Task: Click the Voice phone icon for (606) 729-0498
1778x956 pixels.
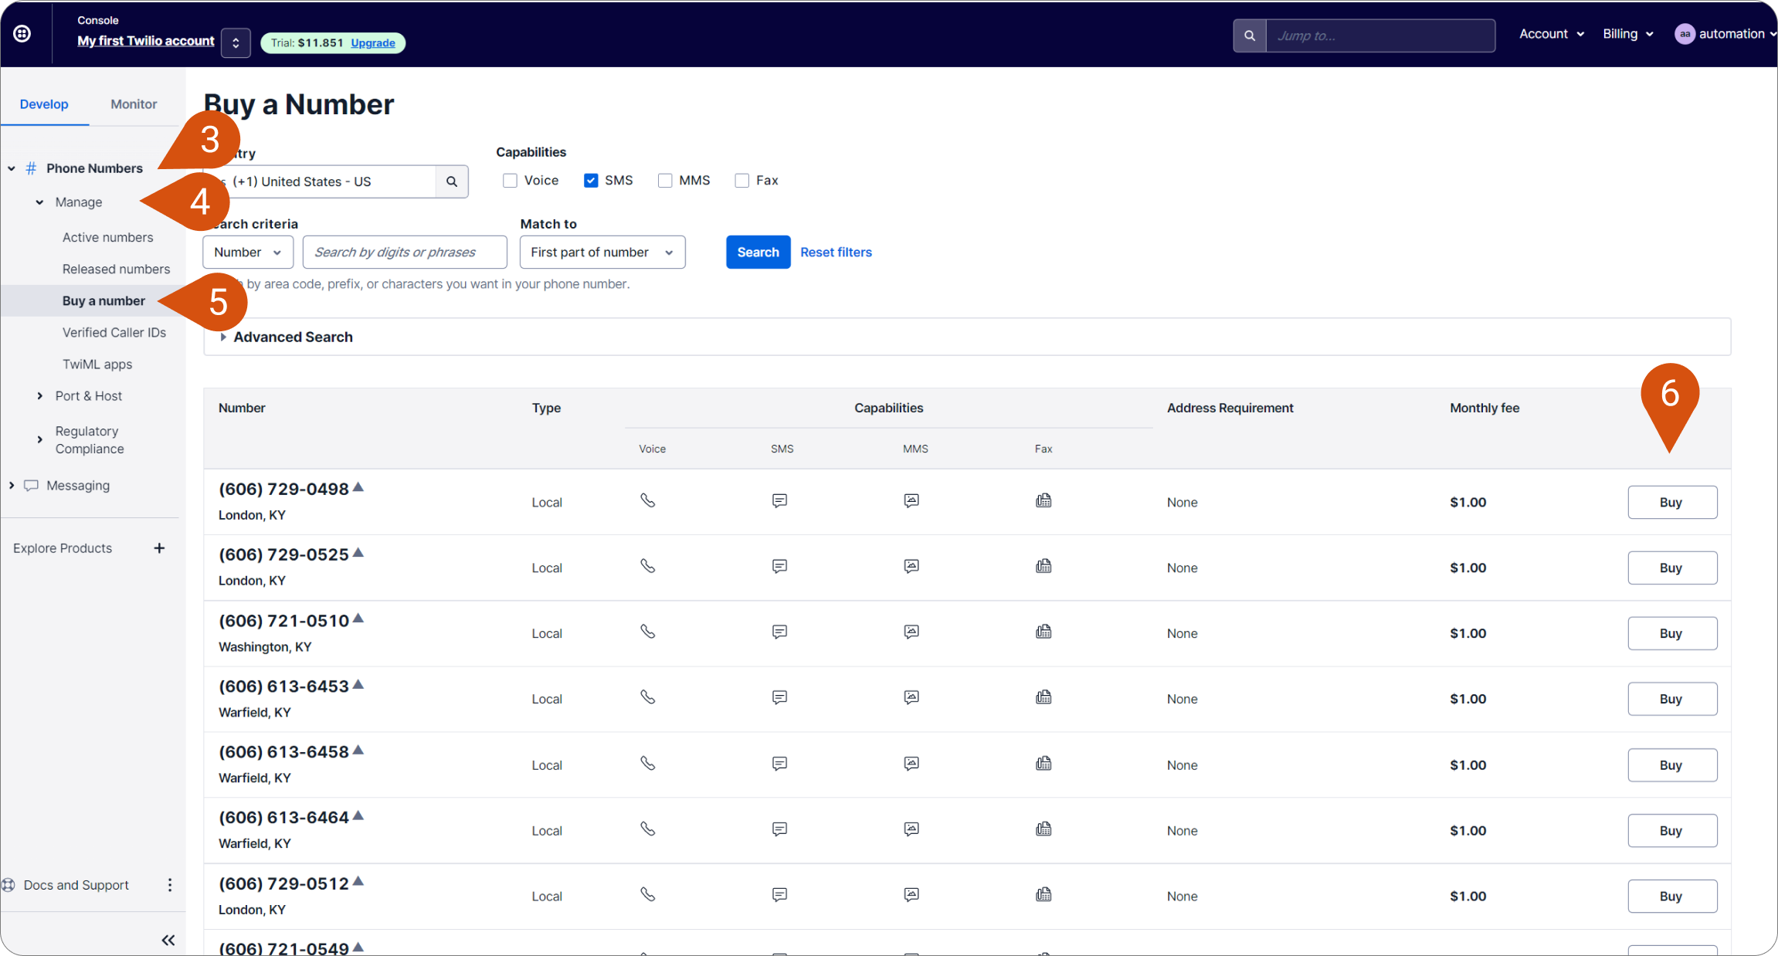Action: click(648, 500)
